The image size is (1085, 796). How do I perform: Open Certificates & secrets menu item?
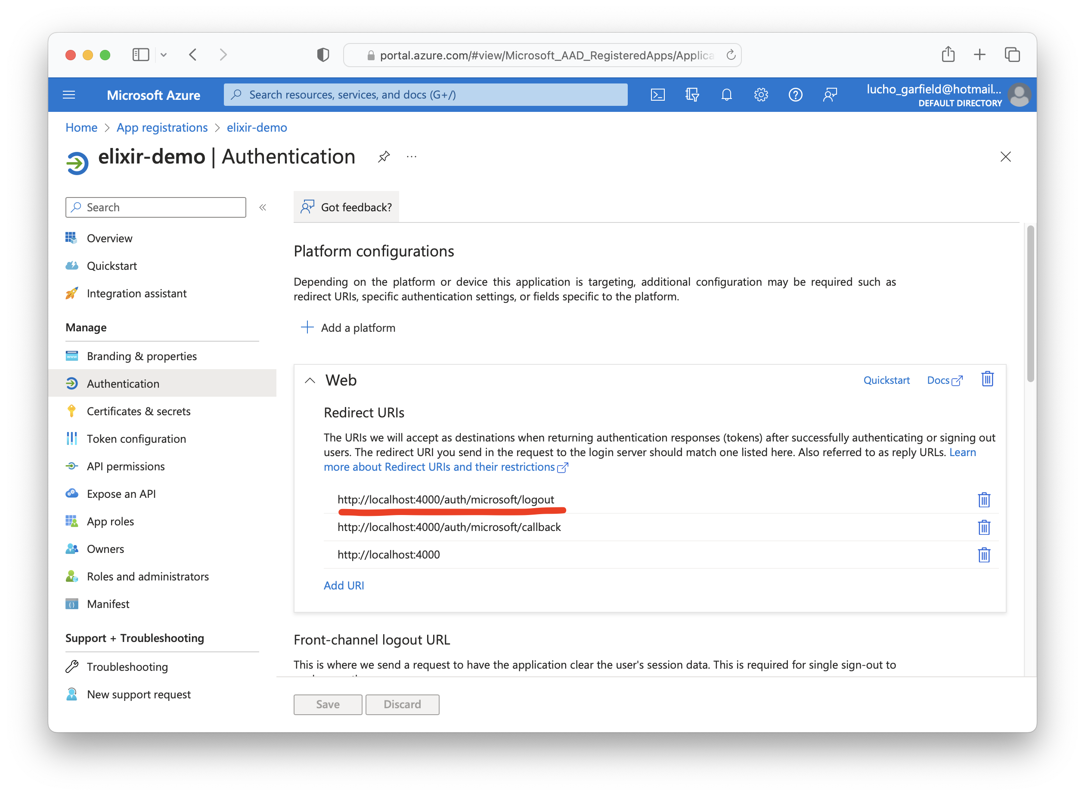(138, 411)
